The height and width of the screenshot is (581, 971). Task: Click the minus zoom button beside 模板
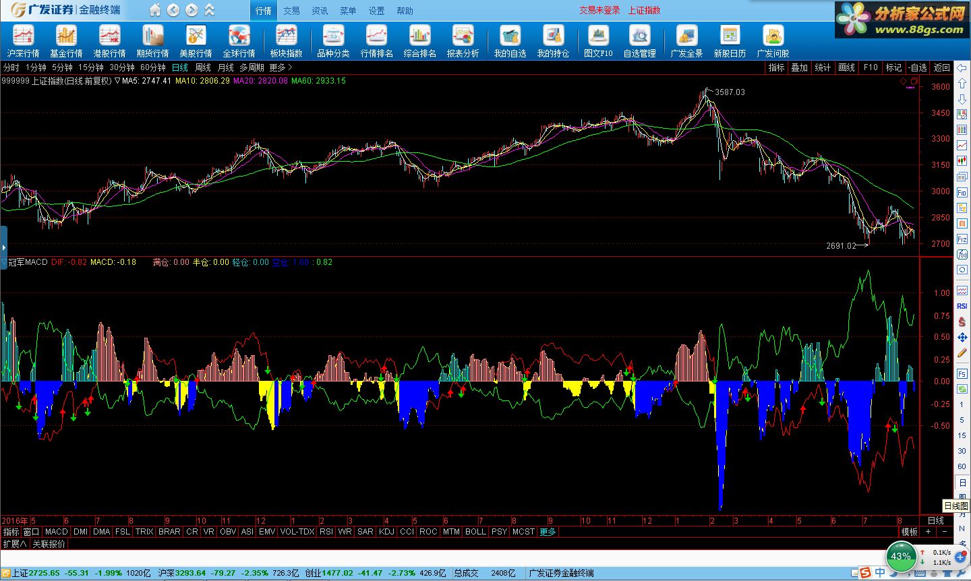pyautogui.click(x=944, y=532)
